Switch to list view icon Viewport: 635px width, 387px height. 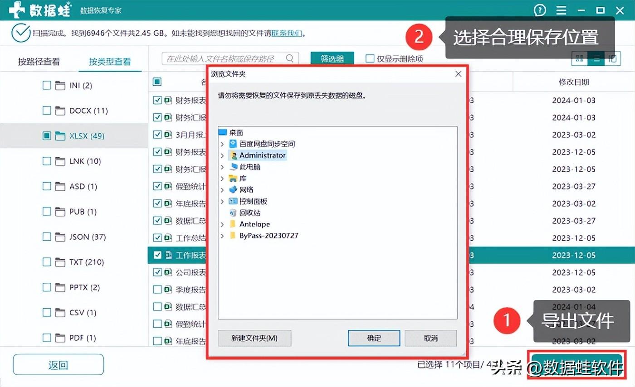[x=596, y=58]
